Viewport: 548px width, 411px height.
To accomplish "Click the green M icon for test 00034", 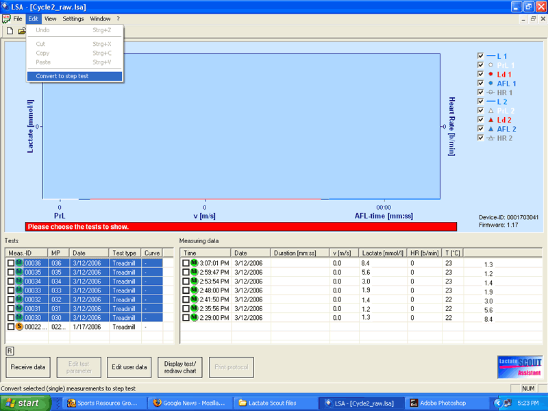I will point(19,281).
